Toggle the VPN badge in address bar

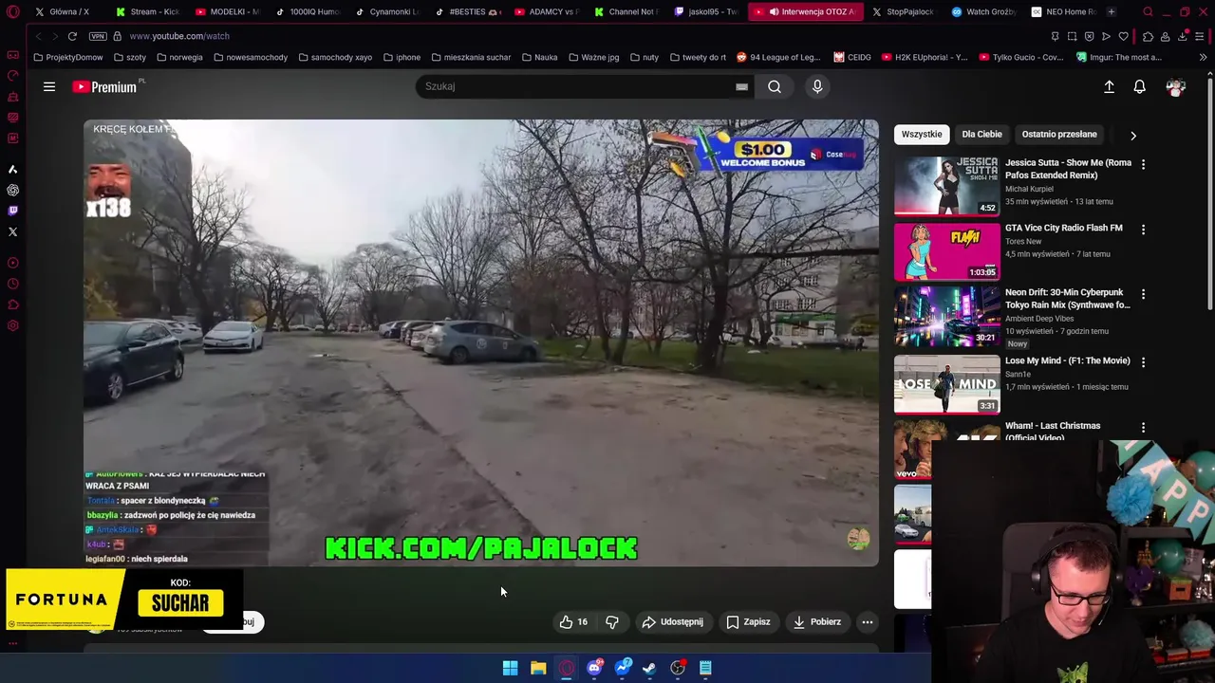[x=98, y=36]
